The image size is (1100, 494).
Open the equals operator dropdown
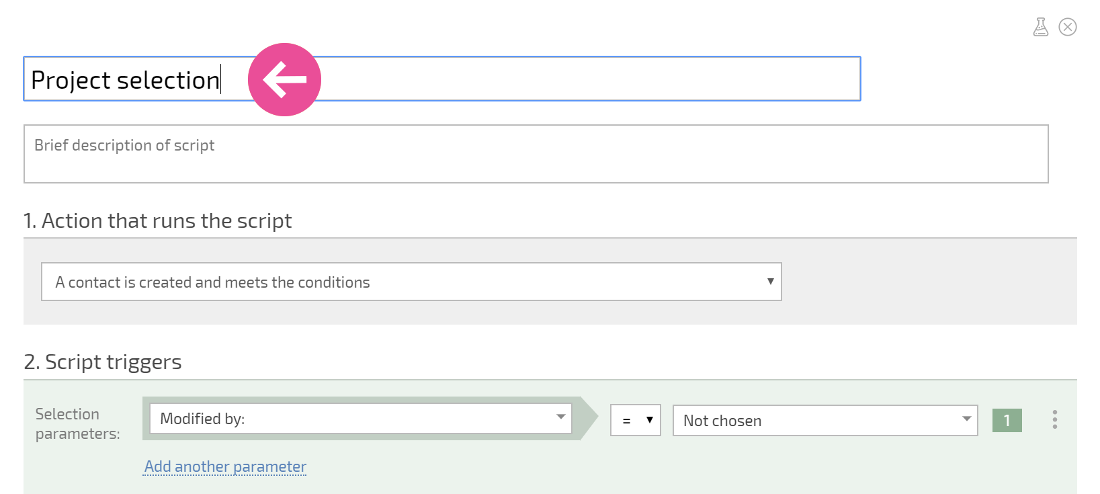[635, 420]
